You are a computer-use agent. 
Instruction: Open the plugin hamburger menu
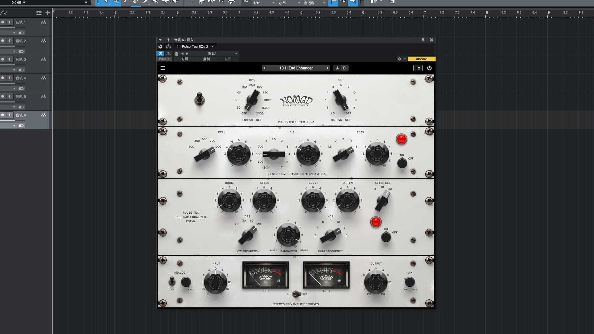pyautogui.click(x=163, y=68)
